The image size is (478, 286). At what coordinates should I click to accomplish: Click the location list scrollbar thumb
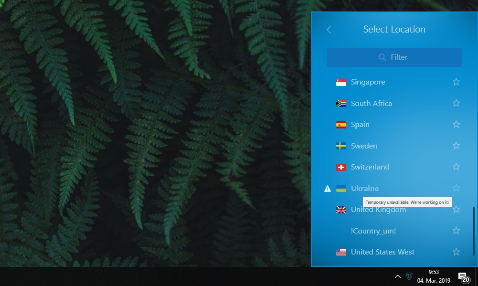coord(473,231)
